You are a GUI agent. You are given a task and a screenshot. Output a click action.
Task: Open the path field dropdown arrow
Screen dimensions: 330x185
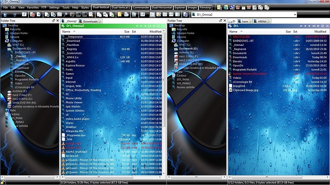coord(295,14)
